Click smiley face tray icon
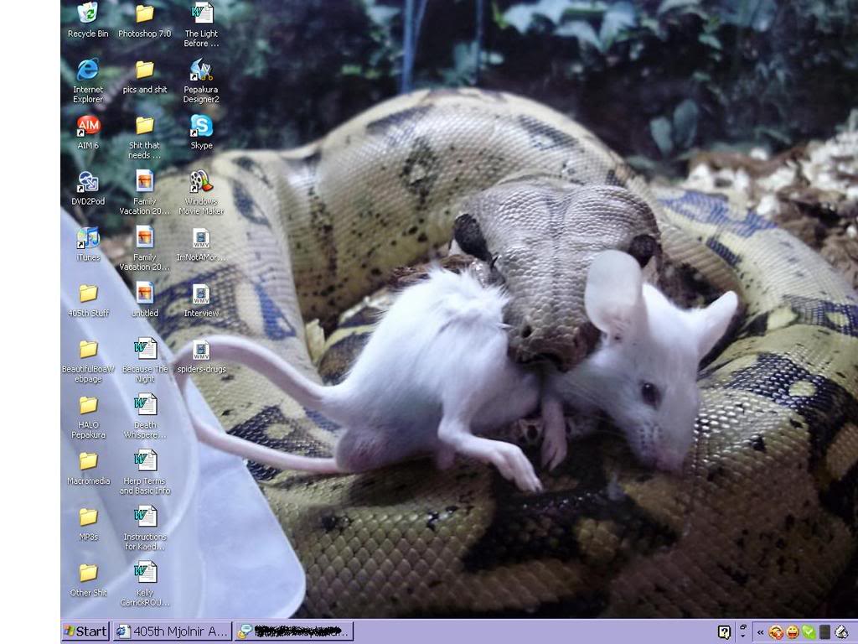 792,632
